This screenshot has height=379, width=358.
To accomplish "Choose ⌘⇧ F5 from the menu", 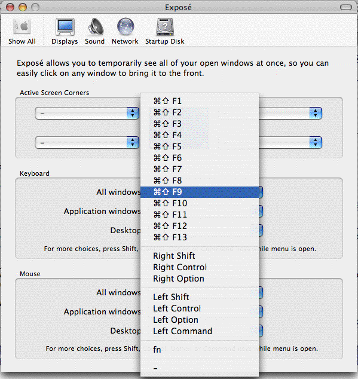I will [x=200, y=146].
